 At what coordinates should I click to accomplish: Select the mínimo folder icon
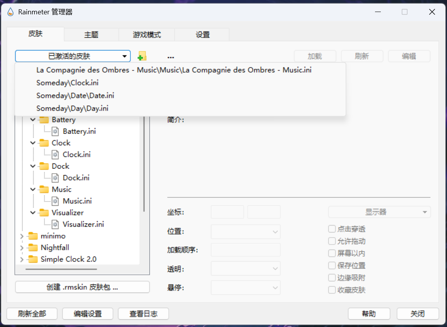click(33, 236)
